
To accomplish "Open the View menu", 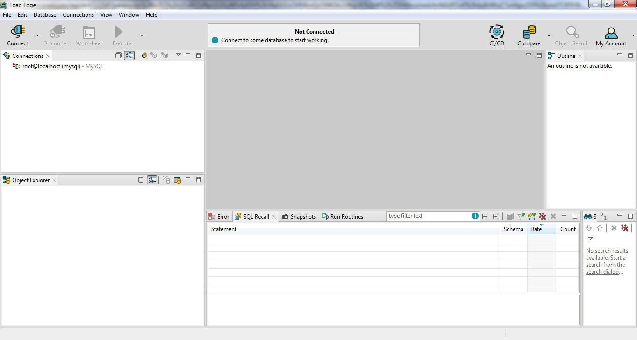I will [x=106, y=15].
